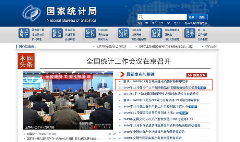Click 解读 badge on 居民消费价格 row
240x142 pixels.
(184, 113)
